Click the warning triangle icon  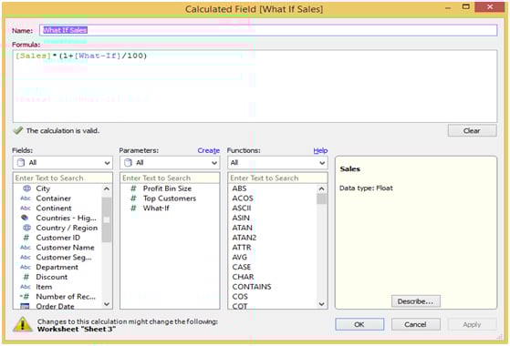click(23, 324)
